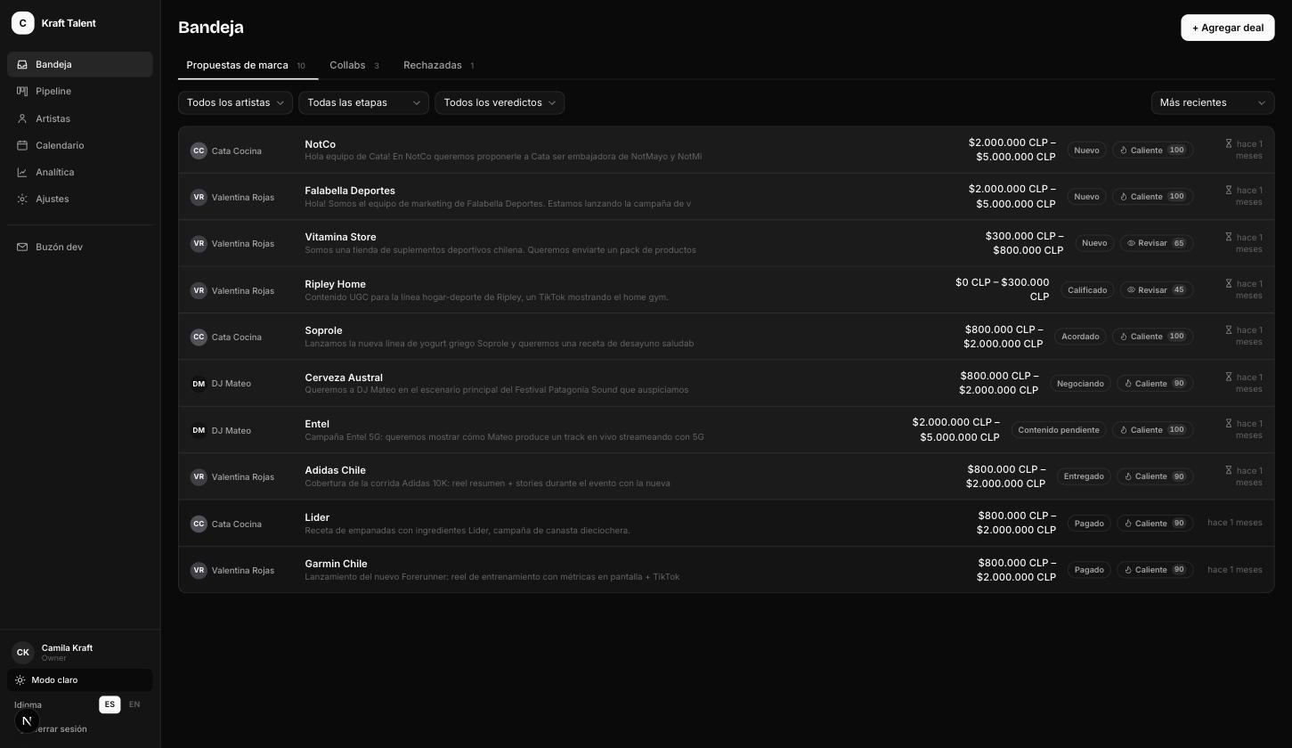Switch language to EN
The height and width of the screenshot is (748, 1292).
coord(134,704)
